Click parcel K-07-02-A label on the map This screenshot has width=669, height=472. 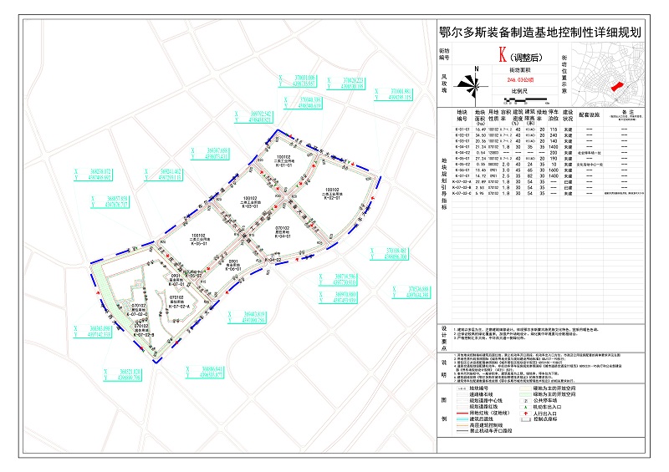(179, 307)
